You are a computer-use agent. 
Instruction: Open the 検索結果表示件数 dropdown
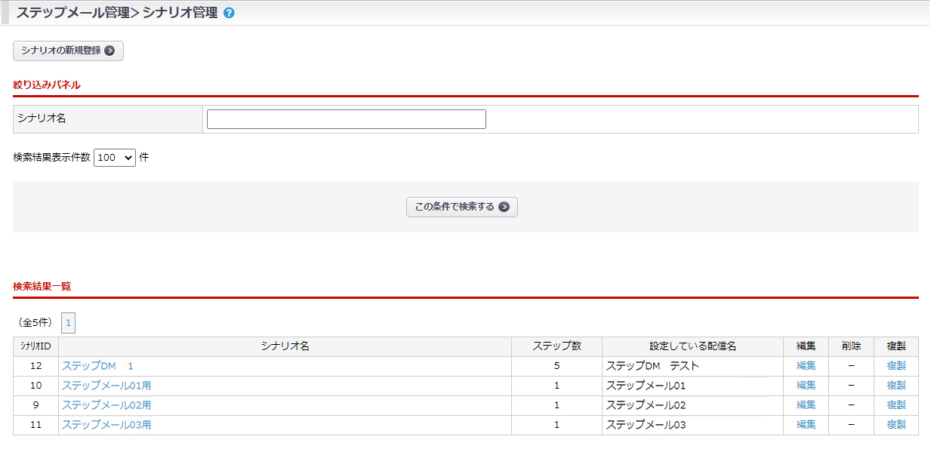115,158
